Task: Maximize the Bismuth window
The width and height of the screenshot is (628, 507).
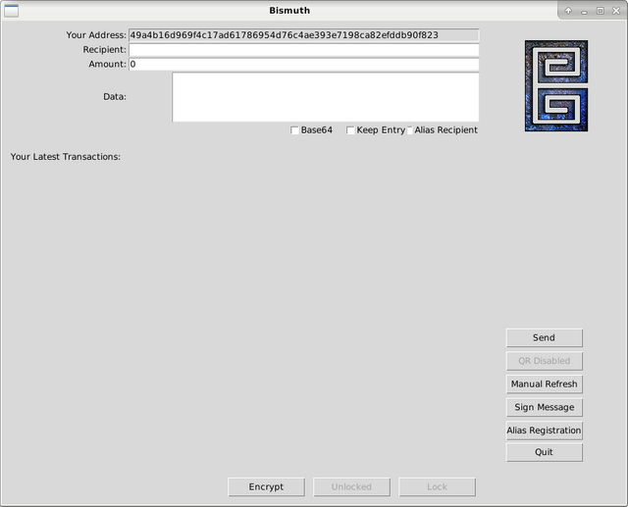Action: point(600,11)
